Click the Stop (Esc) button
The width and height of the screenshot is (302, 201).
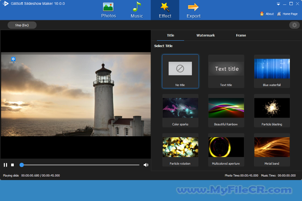[22, 25]
